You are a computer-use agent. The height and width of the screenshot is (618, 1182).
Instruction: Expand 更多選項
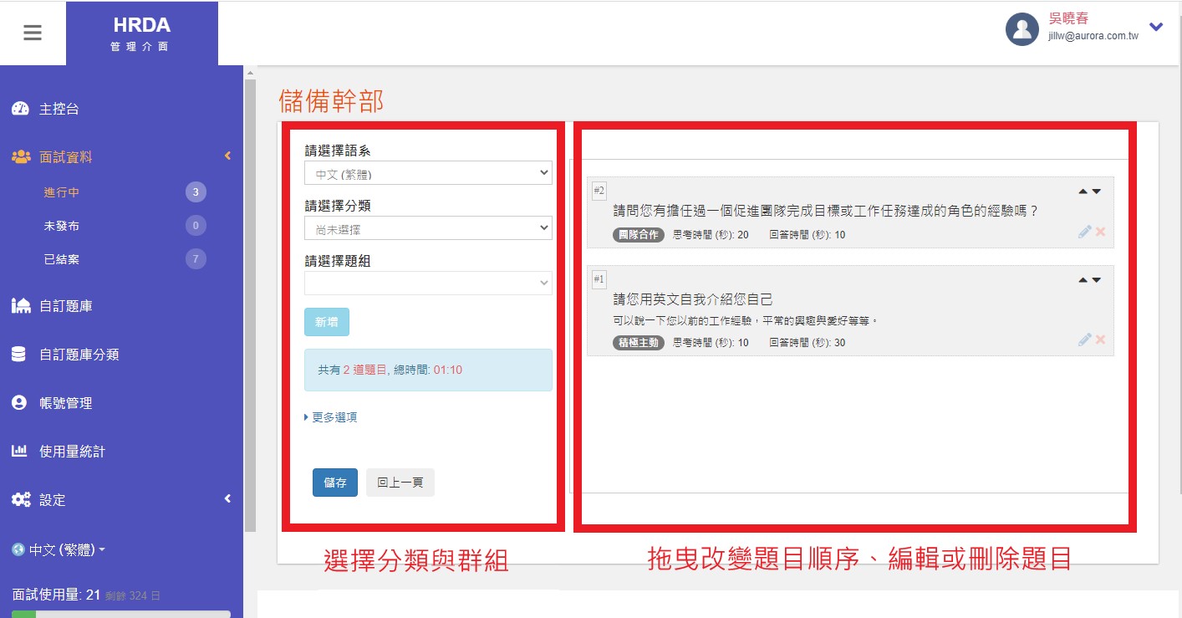click(331, 417)
